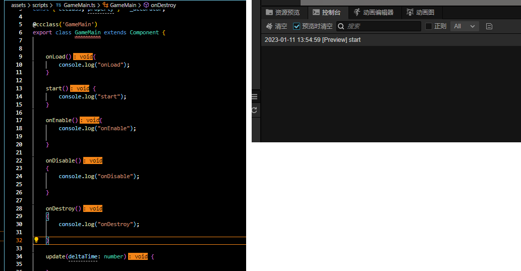This screenshot has width=521, height=271.
Task: Click line number 17 in the gutter
Action: tap(19, 121)
